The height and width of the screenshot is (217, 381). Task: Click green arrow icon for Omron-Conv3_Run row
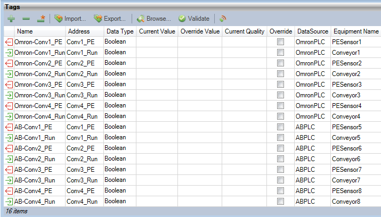(x=9, y=95)
